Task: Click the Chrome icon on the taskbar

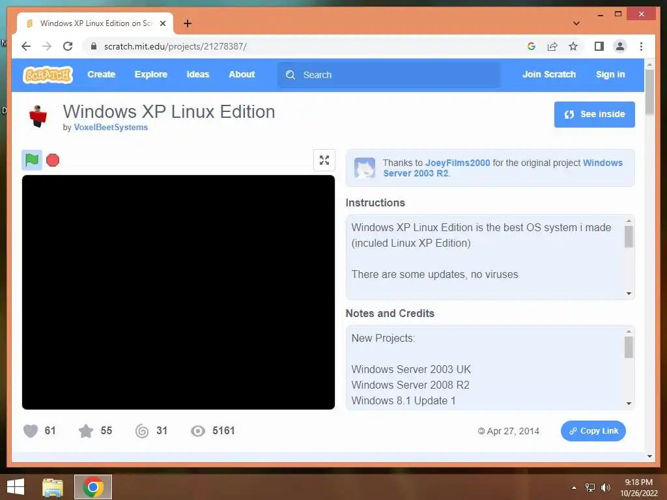Action: pyautogui.click(x=93, y=487)
